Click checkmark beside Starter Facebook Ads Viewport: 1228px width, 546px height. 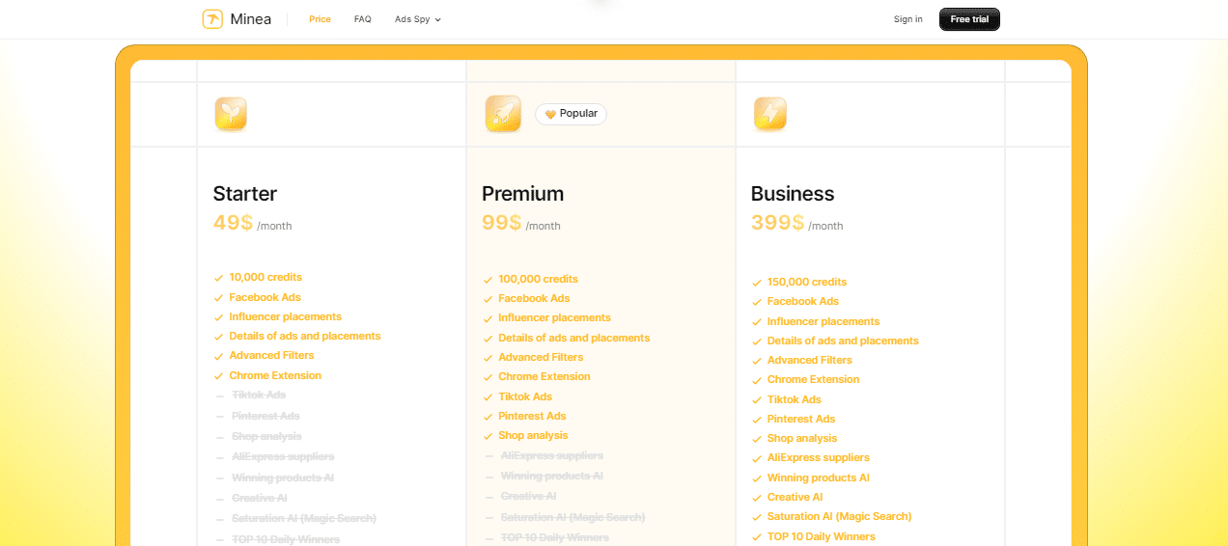pyautogui.click(x=219, y=298)
